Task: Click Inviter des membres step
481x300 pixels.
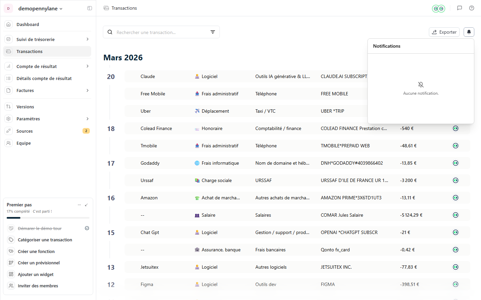Action: pyautogui.click(x=48, y=286)
